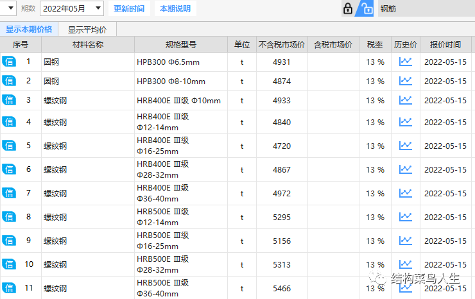Click 螺纹钢 name in row 7
This screenshot has height=299, width=475.
coord(55,194)
